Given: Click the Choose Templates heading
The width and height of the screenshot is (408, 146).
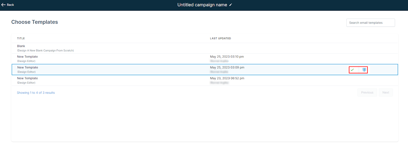Looking at the screenshot, I should [x=35, y=22].
